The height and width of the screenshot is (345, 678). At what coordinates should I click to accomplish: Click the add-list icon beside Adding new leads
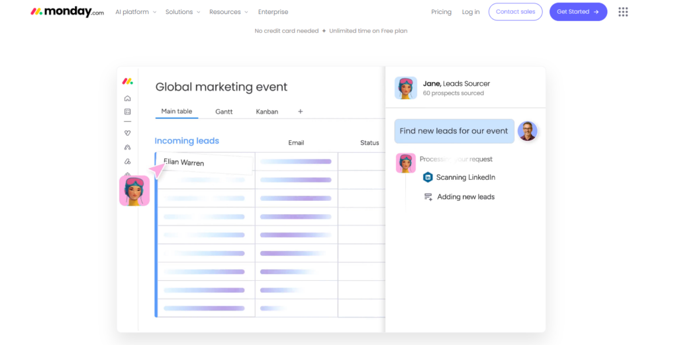tap(428, 197)
